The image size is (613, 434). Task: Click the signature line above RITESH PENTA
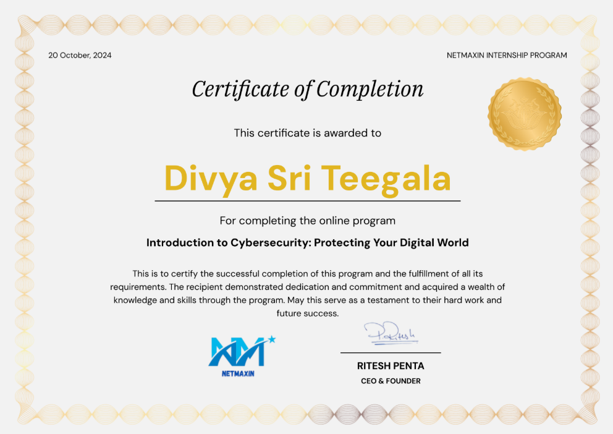point(391,352)
